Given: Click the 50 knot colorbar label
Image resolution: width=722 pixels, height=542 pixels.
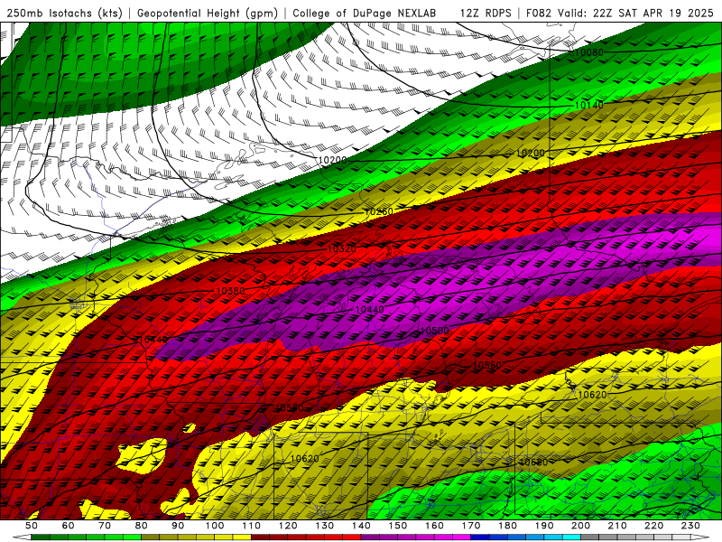Looking at the screenshot, I should click(32, 526).
